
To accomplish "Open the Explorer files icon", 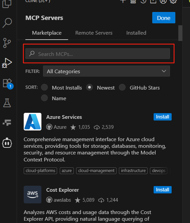I will click(7, 3).
